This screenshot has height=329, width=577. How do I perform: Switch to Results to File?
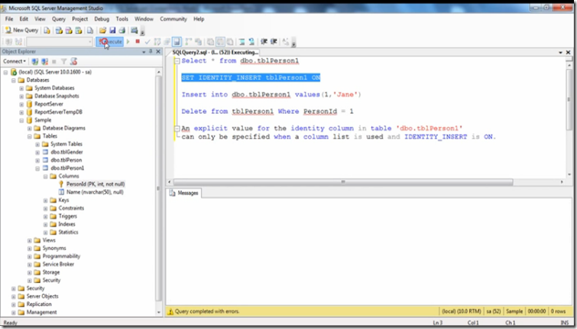click(230, 41)
